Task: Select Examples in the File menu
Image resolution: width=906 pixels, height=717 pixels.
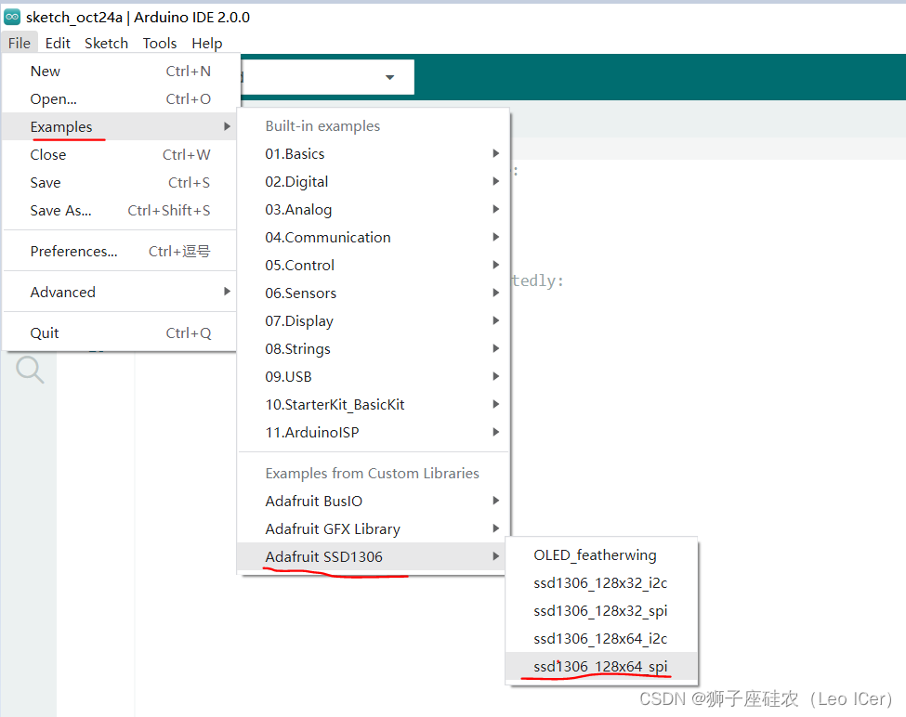Action: [x=120, y=126]
